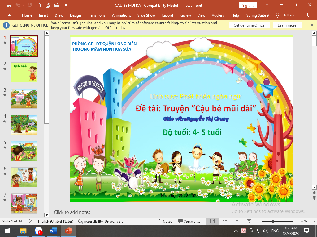The height and width of the screenshot is (237, 317).
Task: Switch to Reading View from status bar
Action: (x=237, y=221)
